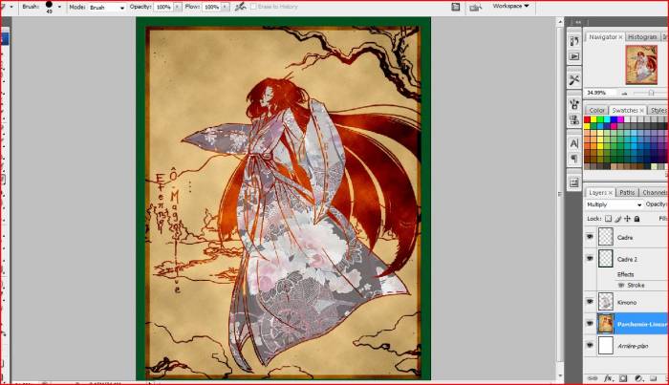Click the Navigator preview thumbnail
Viewport: 669px width, 385px height.
(x=641, y=65)
